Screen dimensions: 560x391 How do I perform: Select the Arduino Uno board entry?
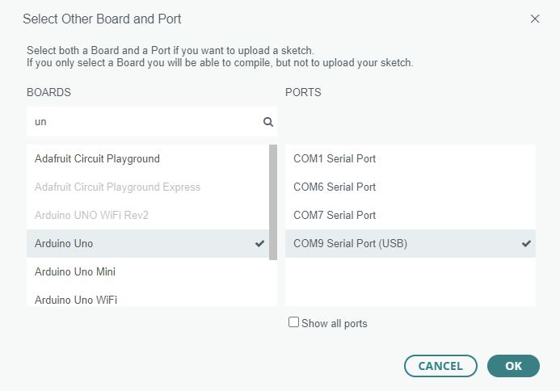[148, 243]
